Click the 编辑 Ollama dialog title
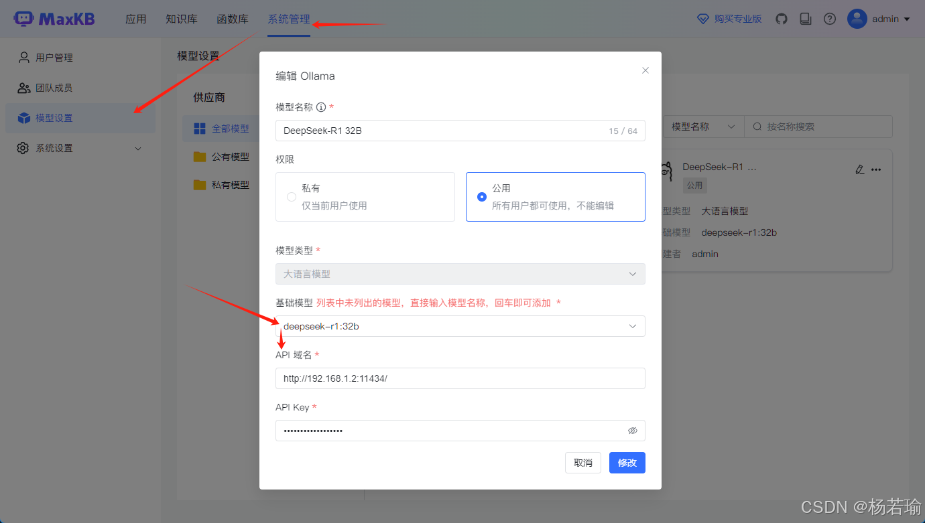Viewport: 925px width, 523px height. pyautogui.click(x=306, y=76)
